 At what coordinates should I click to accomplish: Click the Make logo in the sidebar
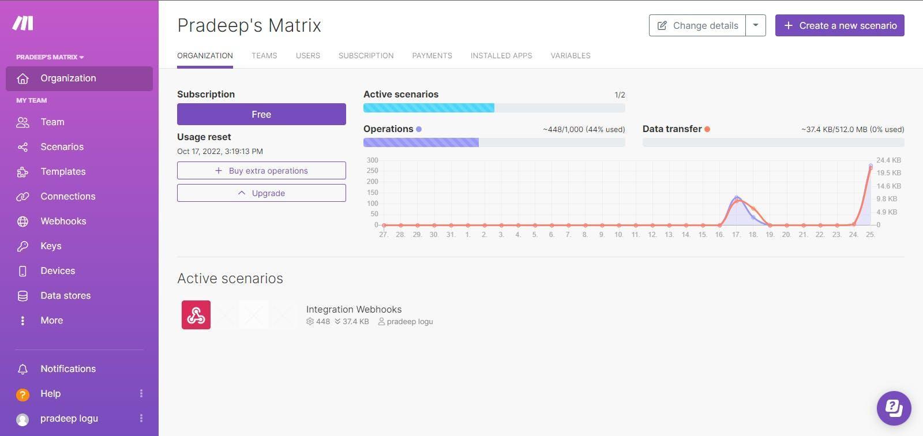[23, 23]
